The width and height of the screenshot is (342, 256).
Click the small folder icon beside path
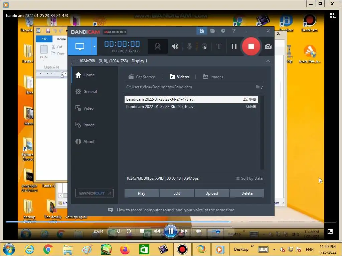(x=258, y=87)
